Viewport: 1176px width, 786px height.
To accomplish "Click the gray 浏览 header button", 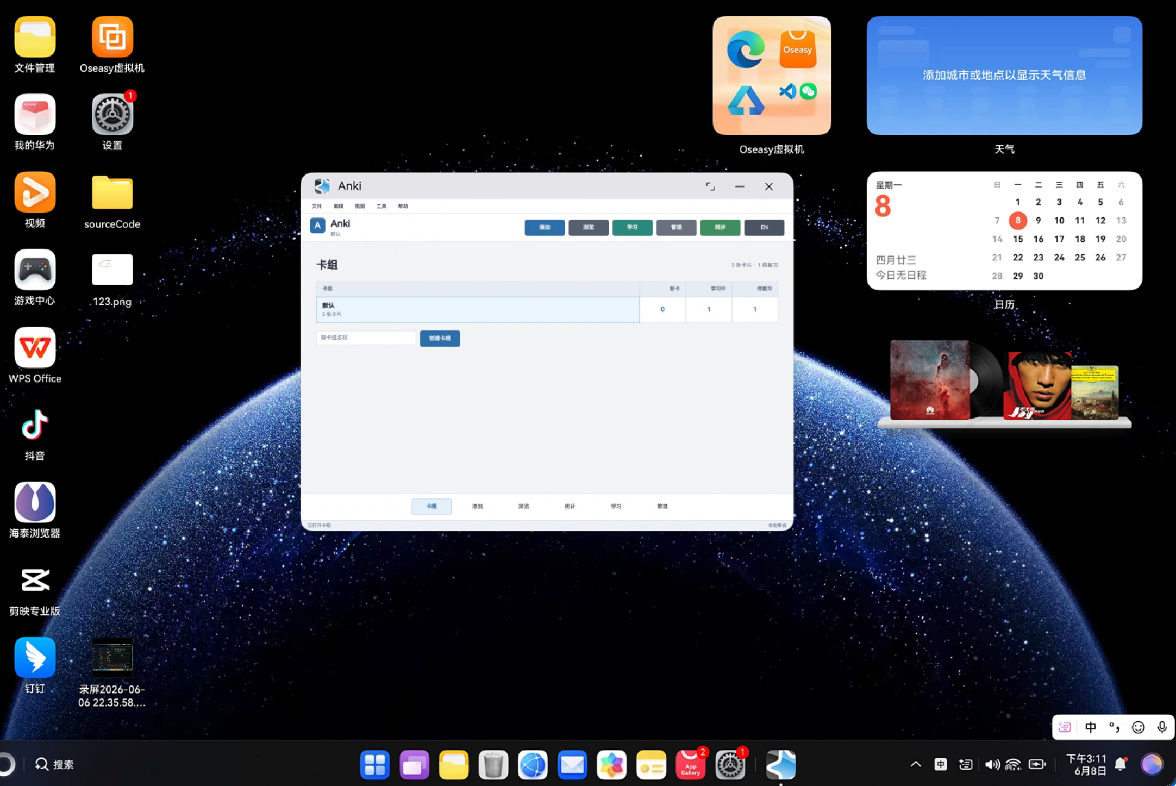I will click(x=589, y=227).
